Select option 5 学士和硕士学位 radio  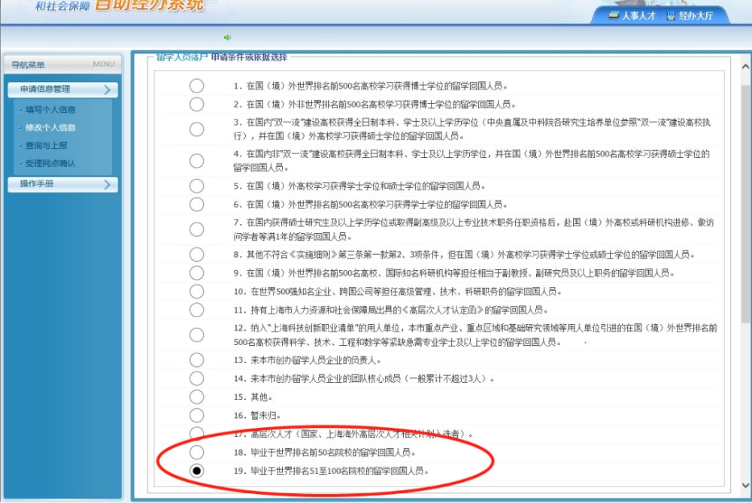pyautogui.click(x=196, y=186)
